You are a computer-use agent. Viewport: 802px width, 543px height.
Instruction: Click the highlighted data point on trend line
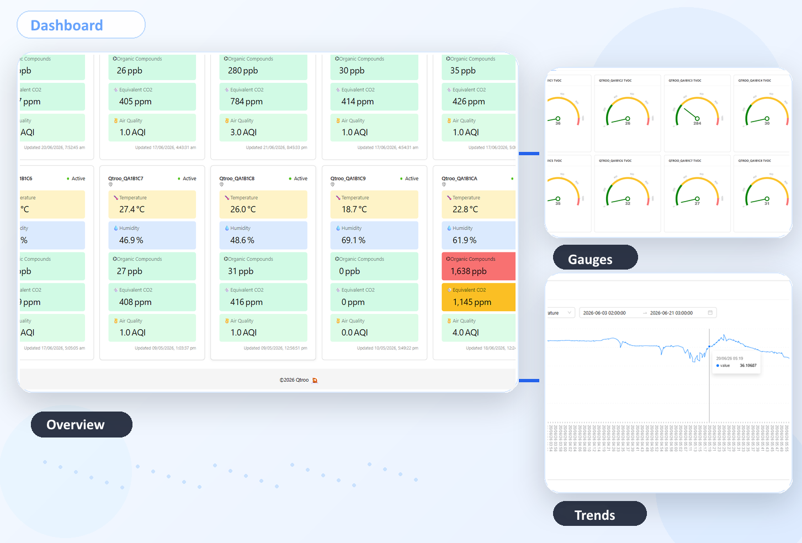point(709,347)
